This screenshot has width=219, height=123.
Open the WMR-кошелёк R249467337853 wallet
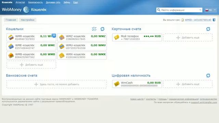[31, 37]
